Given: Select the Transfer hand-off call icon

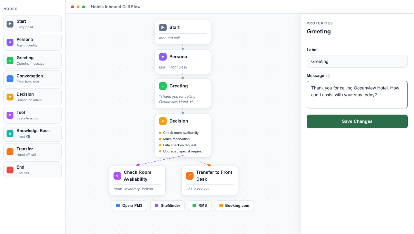Looking at the screenshot, I should point(10,151).
